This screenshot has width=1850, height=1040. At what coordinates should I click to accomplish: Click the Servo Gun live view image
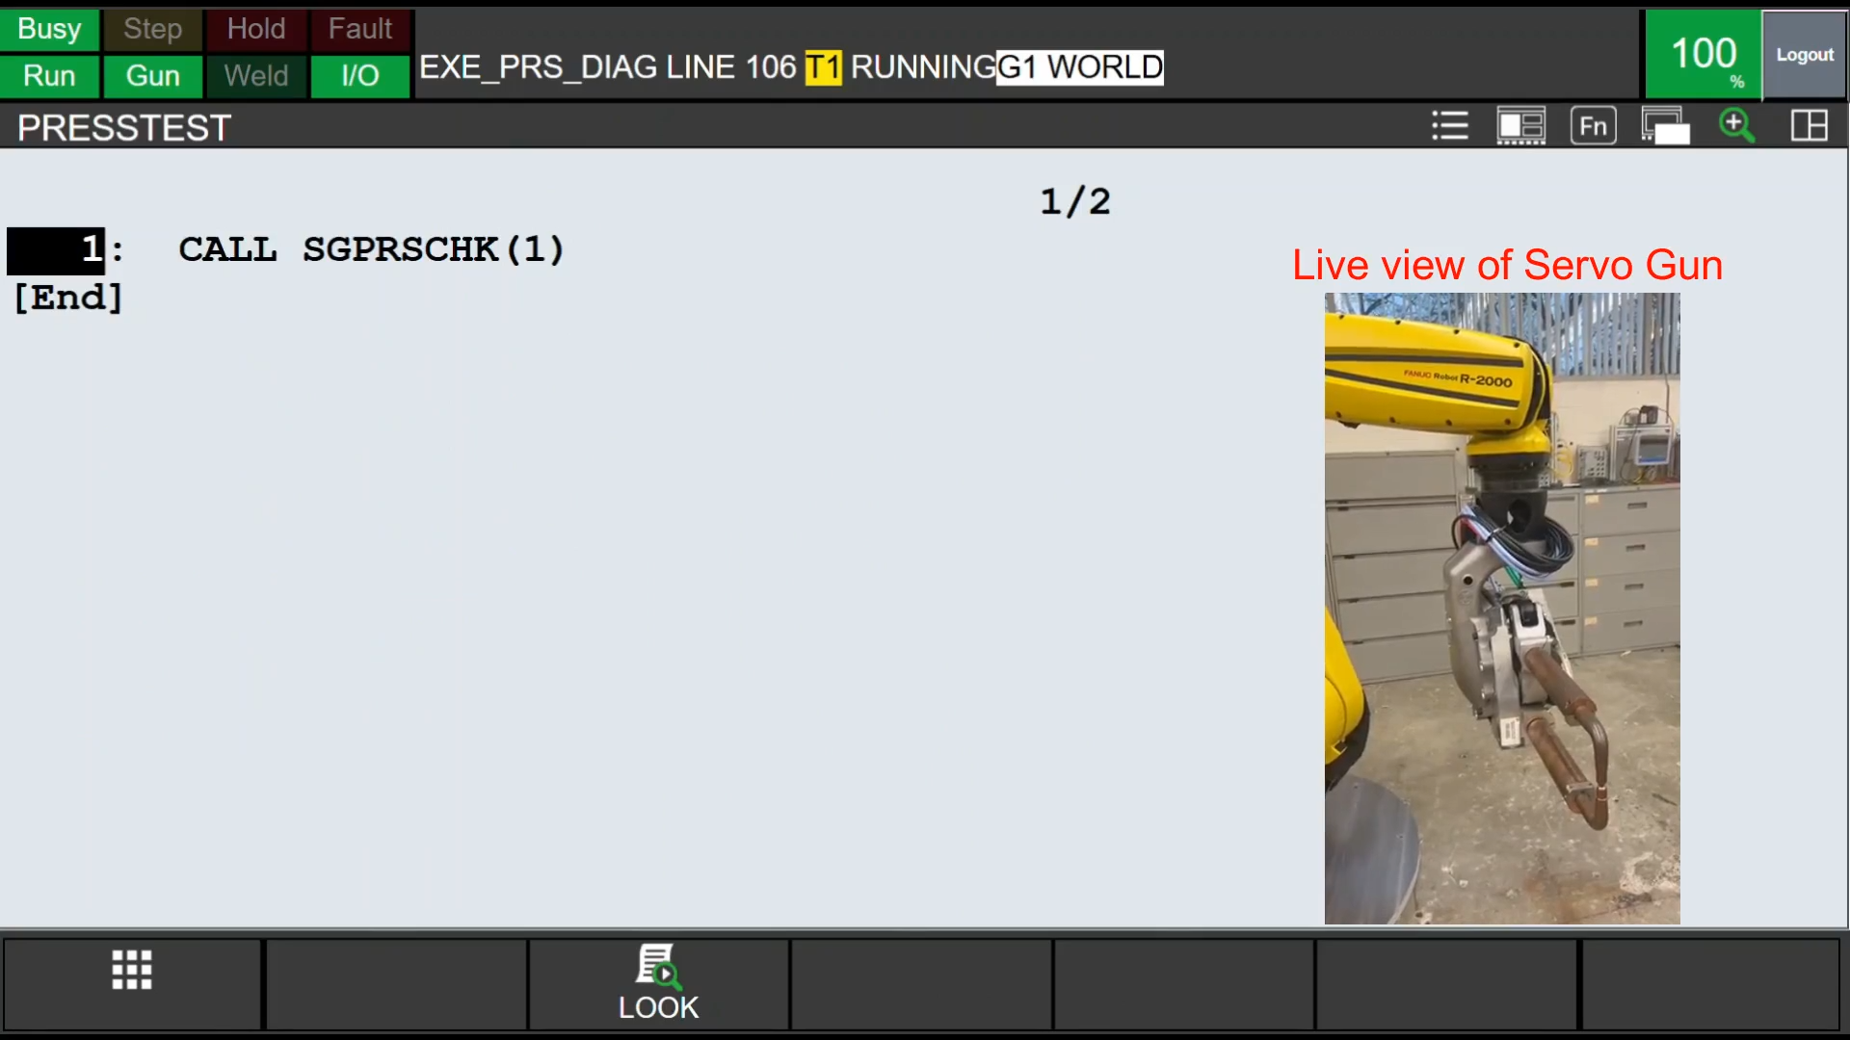1502,609
